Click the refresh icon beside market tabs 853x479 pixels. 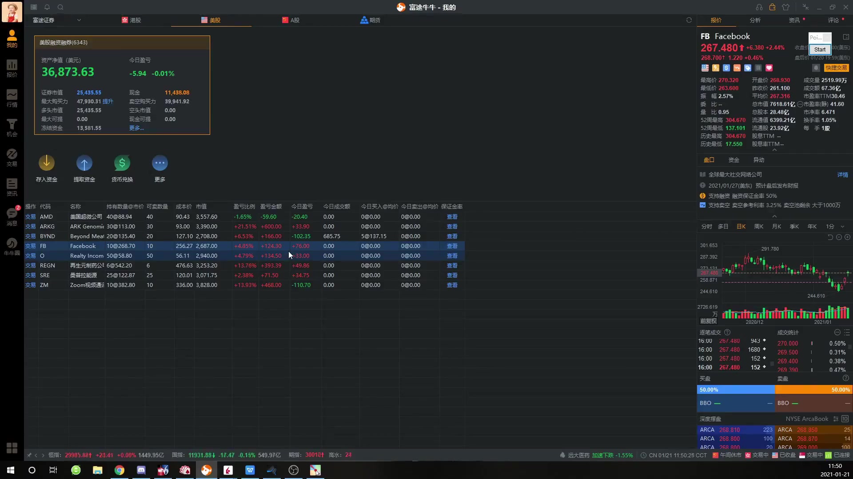click(x=689, y=20)
